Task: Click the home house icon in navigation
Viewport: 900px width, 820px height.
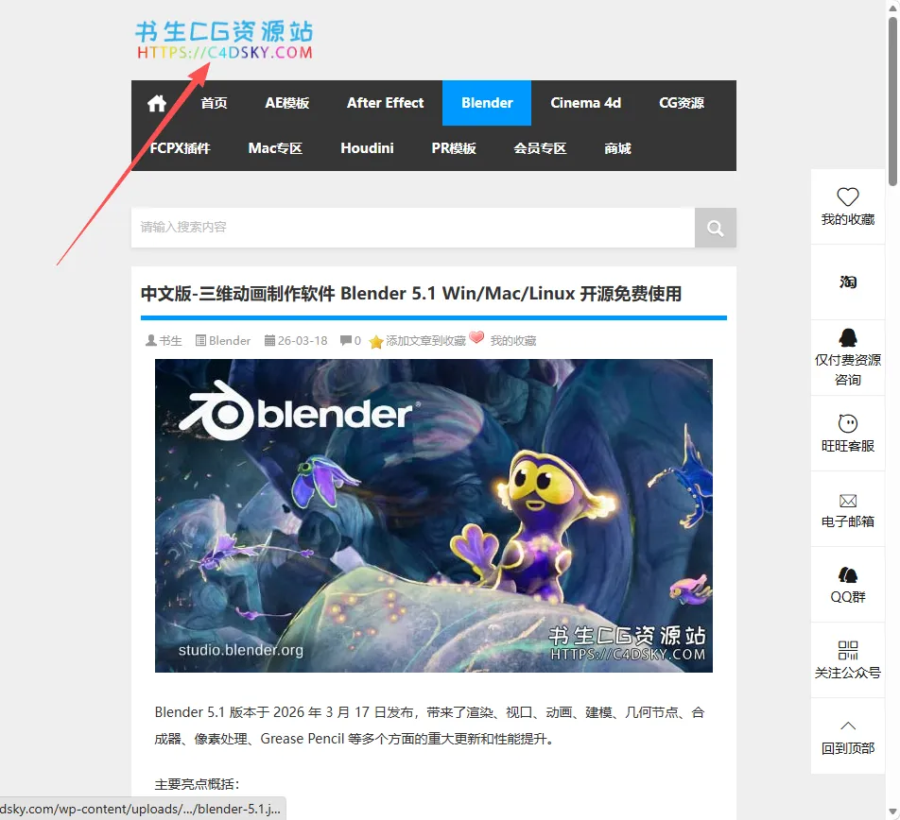Action: click(x=157, y=103)
